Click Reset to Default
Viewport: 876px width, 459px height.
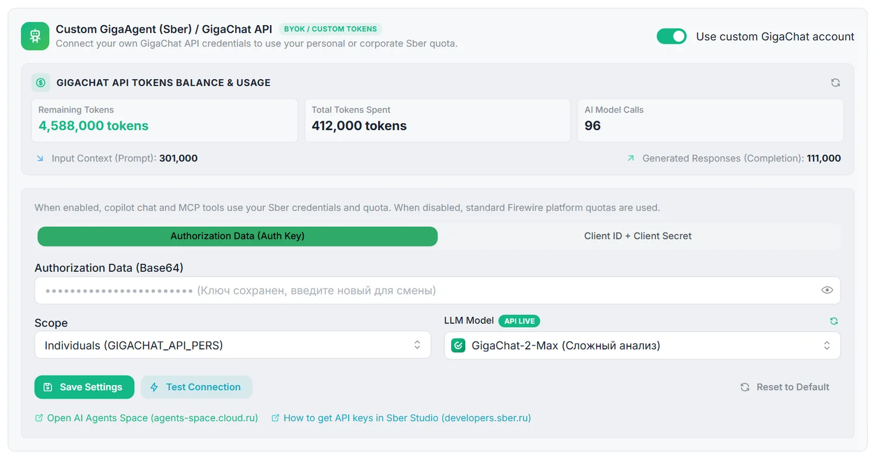[x=785, y=387]
